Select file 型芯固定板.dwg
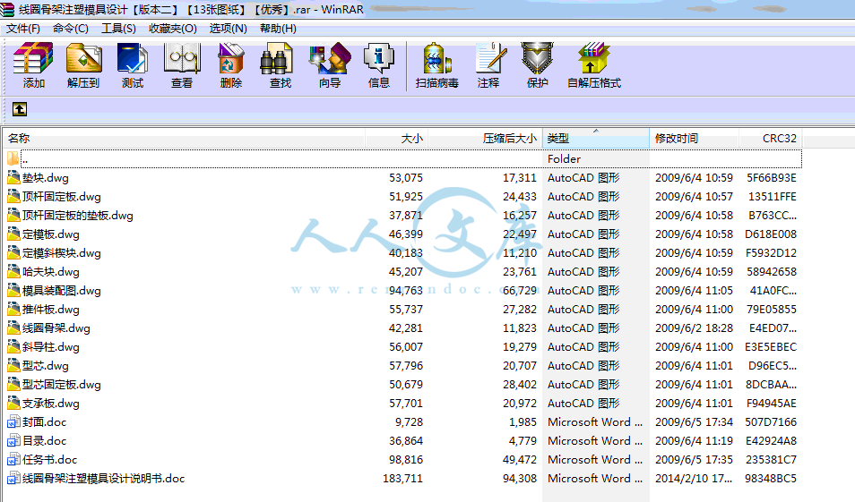The width and height of the screenshot is (855, 502). [62, 385]
